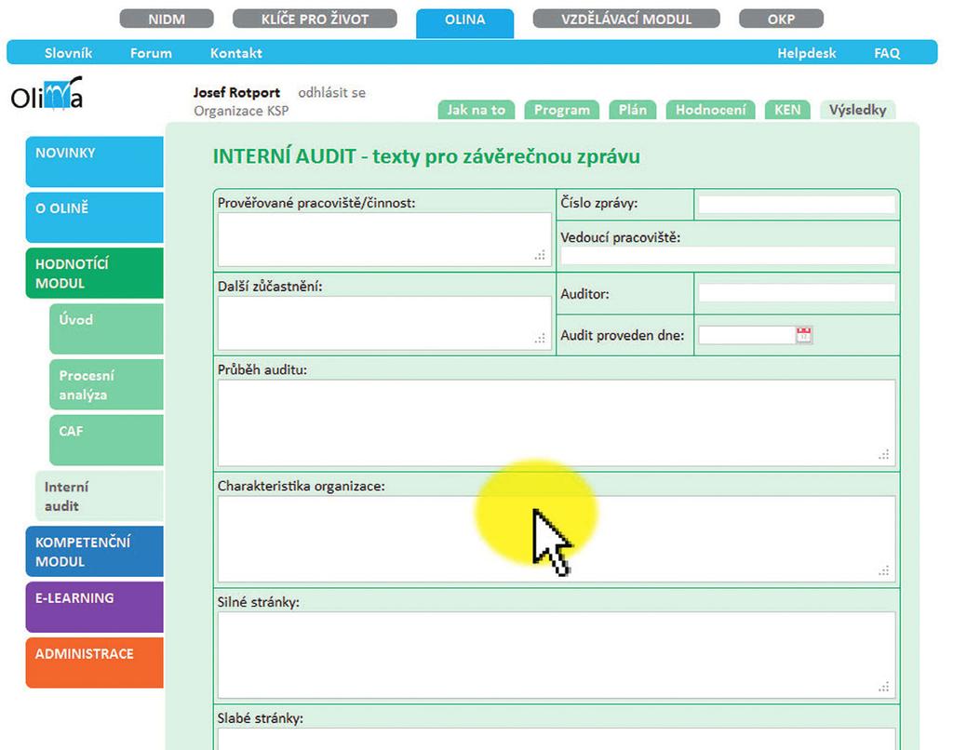This screenshot has height=750, width=953.
Task: Open the calendar date picker icon
Action: coord(803,335)
